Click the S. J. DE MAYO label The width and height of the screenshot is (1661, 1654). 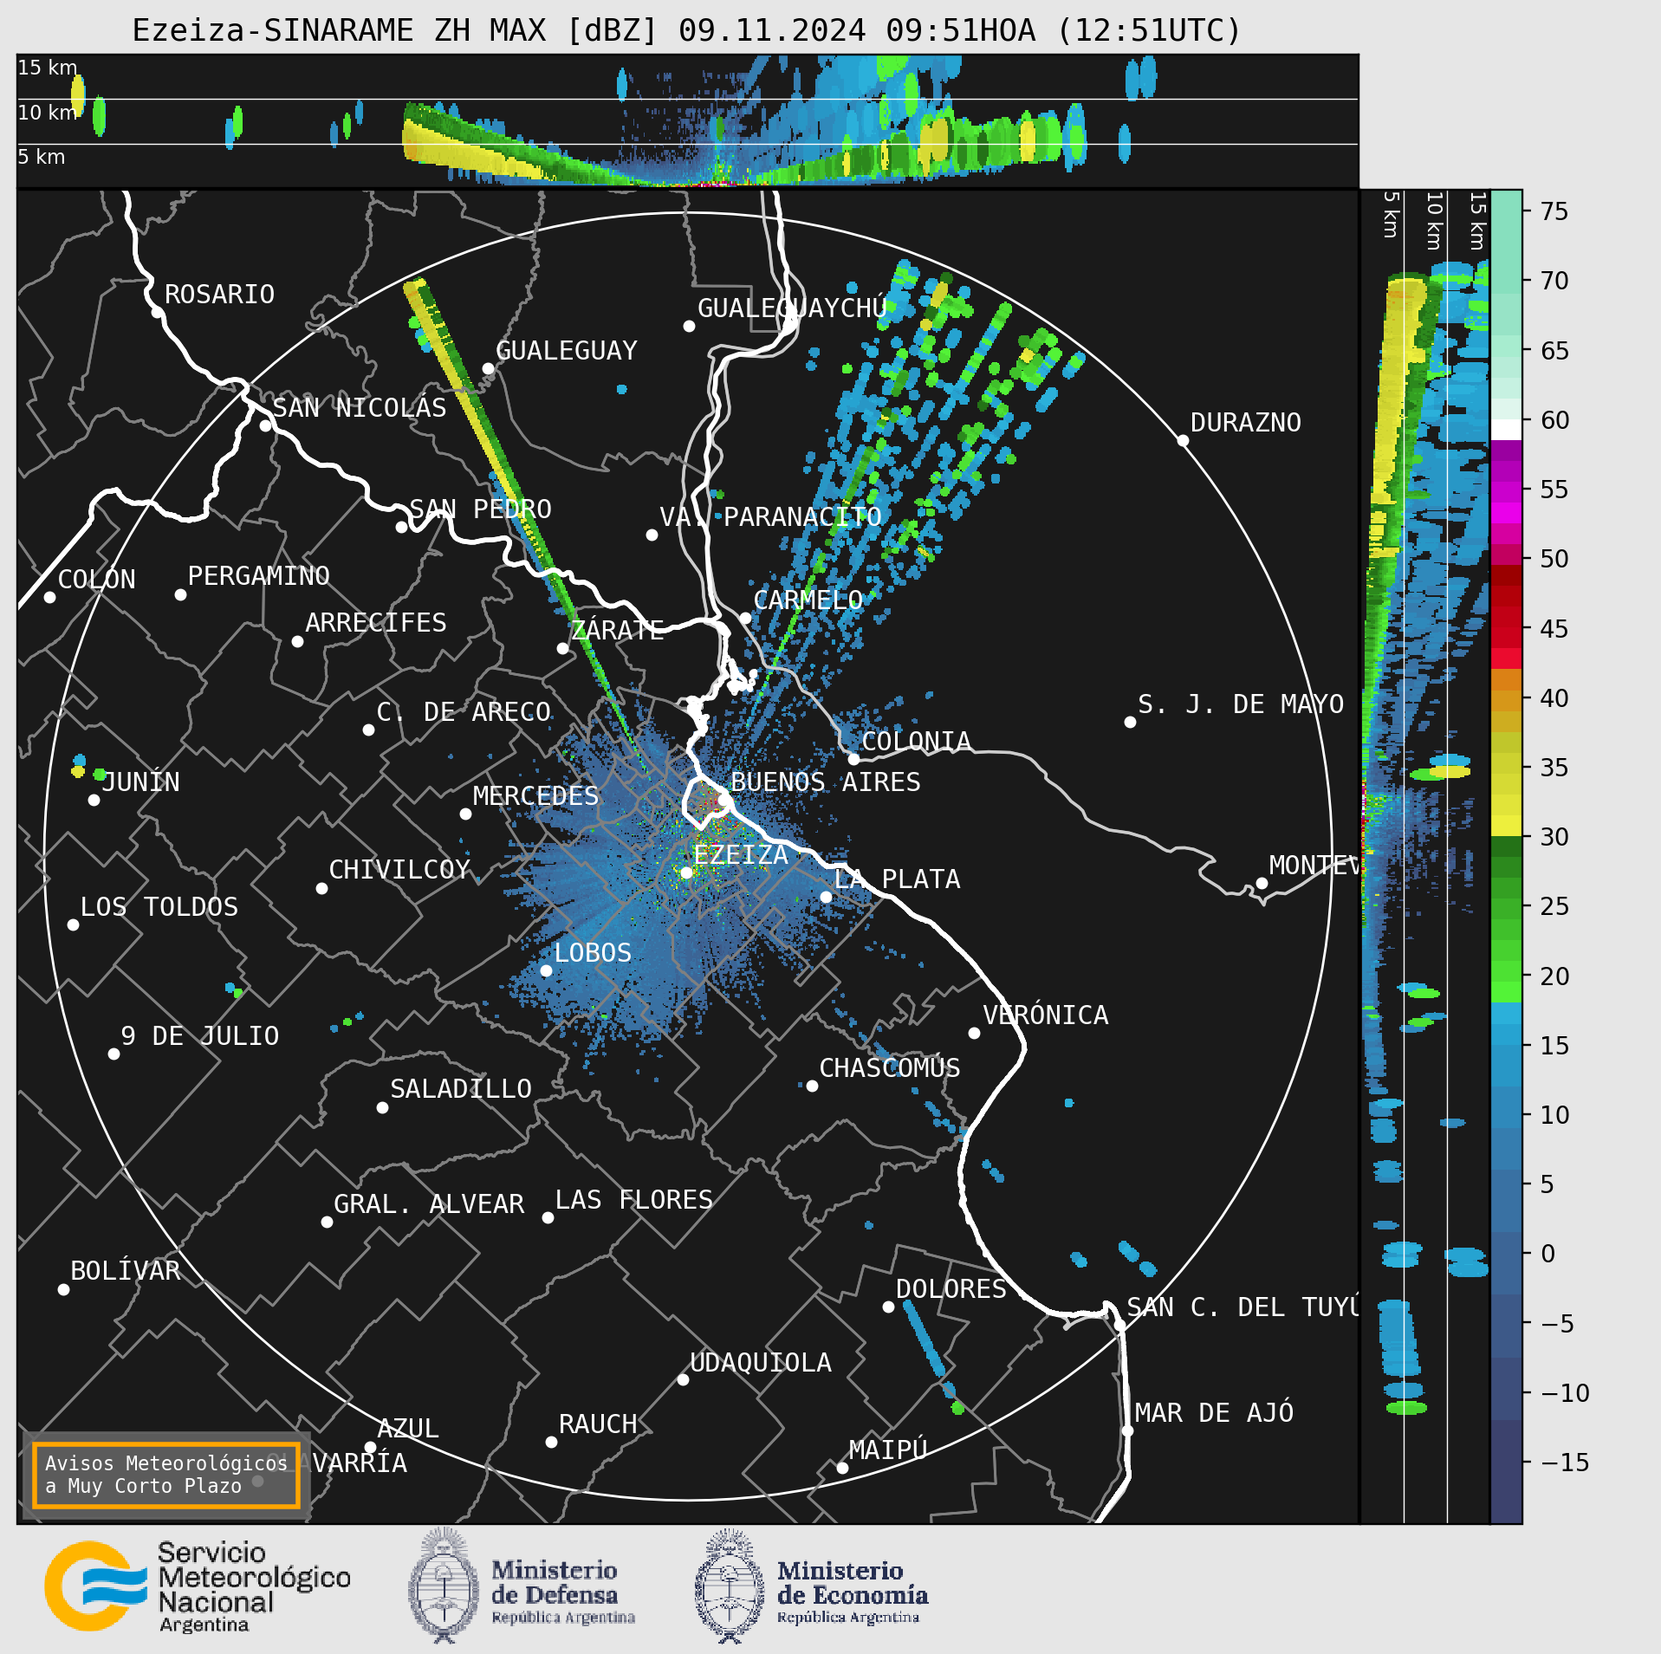pyautogui.click(x=1241, y=704)
